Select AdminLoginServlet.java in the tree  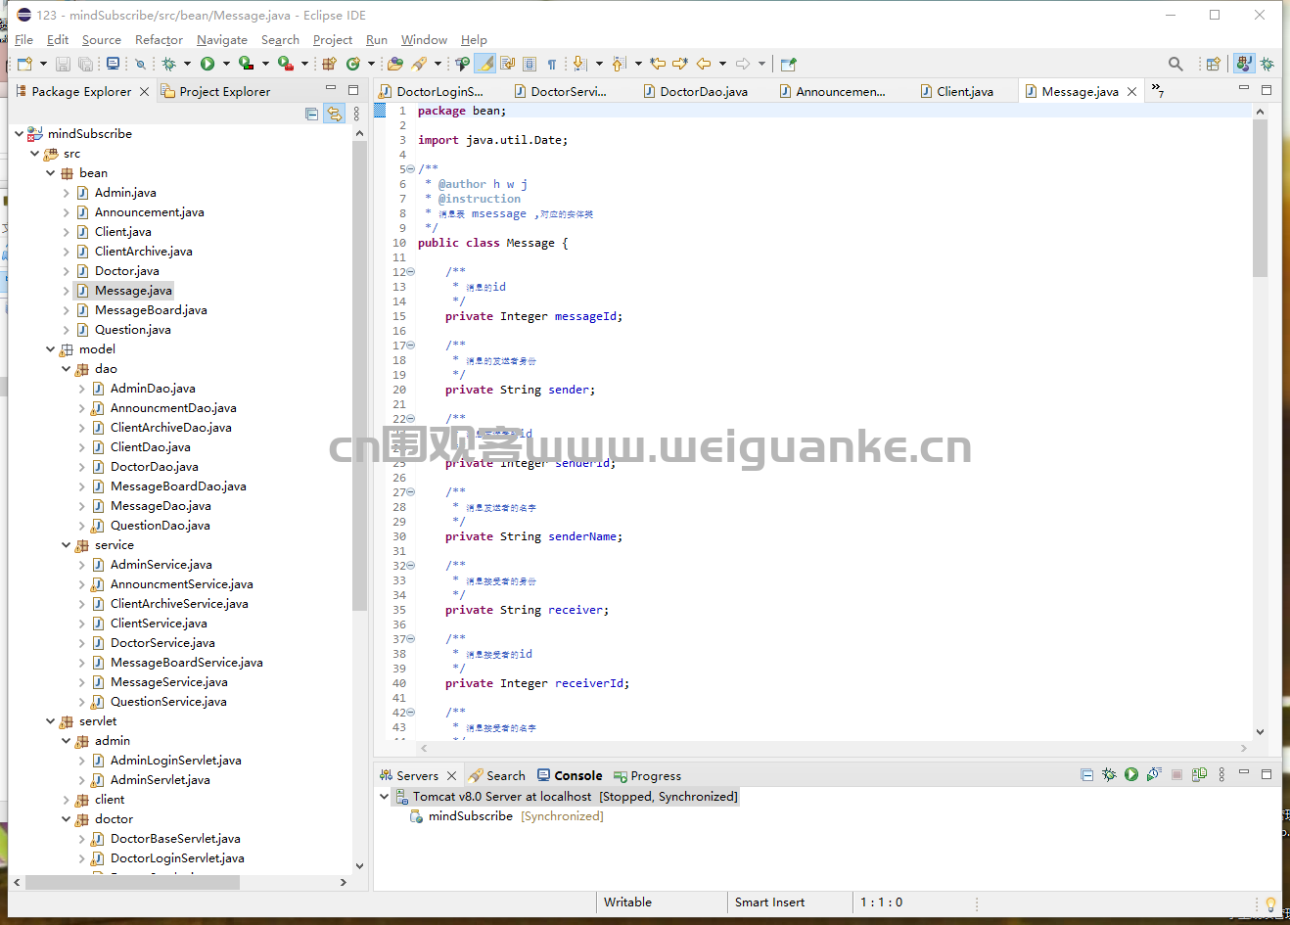tap(175, 760)
